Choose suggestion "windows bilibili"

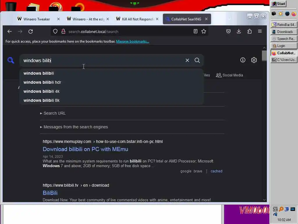click(x=111, y=73)
